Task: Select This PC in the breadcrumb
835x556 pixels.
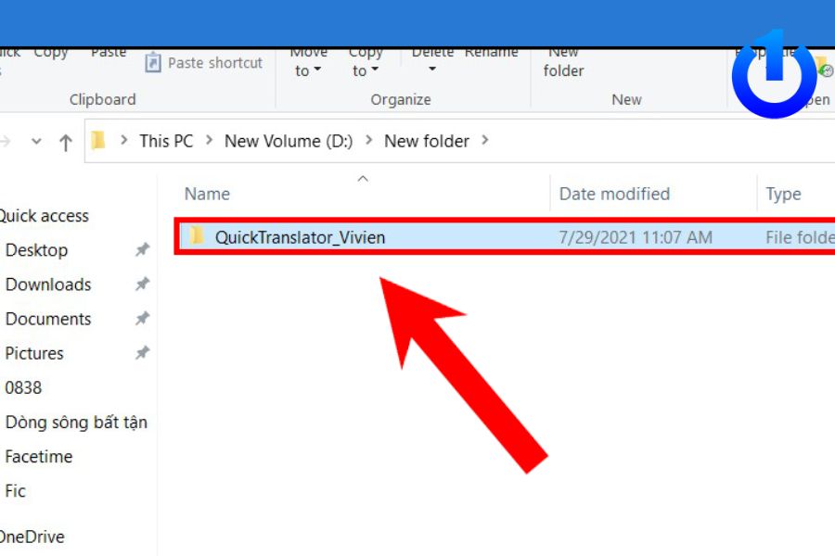Action: pos(166,142)
